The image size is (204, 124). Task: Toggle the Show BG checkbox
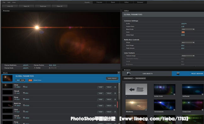click(49, 68)
